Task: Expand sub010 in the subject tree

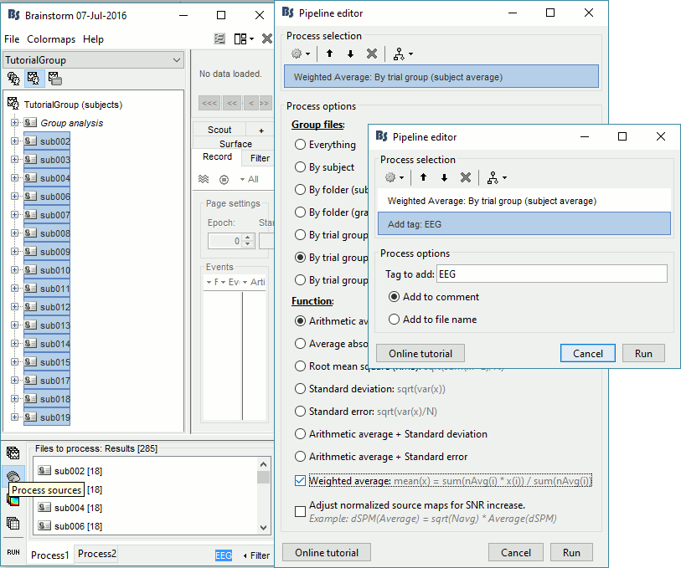Action: coord(14,270)
